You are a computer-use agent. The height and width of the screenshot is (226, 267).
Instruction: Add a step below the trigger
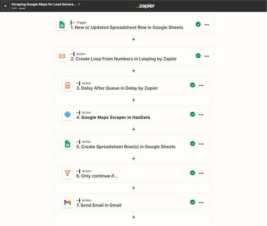[x=133, y=39]
